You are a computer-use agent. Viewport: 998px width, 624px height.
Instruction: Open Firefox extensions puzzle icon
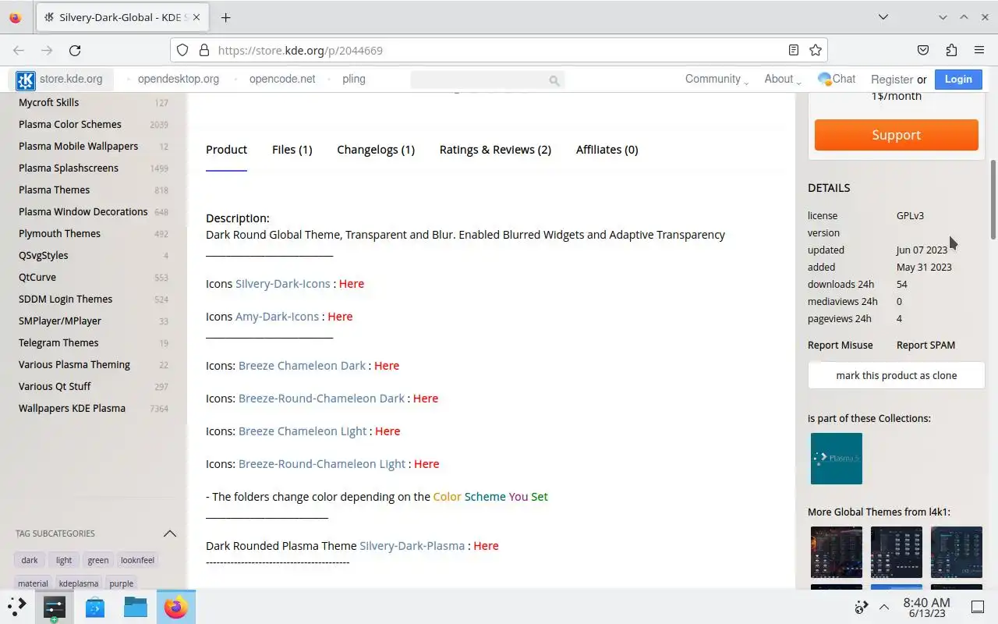point(951,50)
